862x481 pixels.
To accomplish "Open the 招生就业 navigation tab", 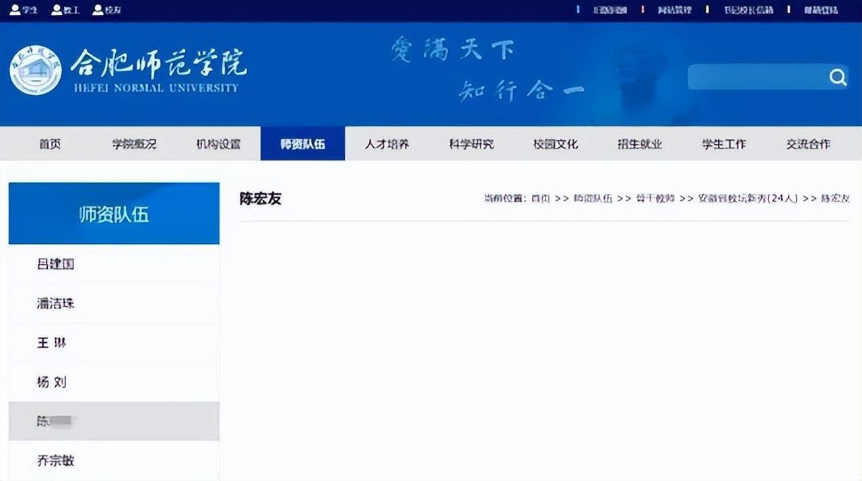I will pyautogui.click(x=640, y=143).
